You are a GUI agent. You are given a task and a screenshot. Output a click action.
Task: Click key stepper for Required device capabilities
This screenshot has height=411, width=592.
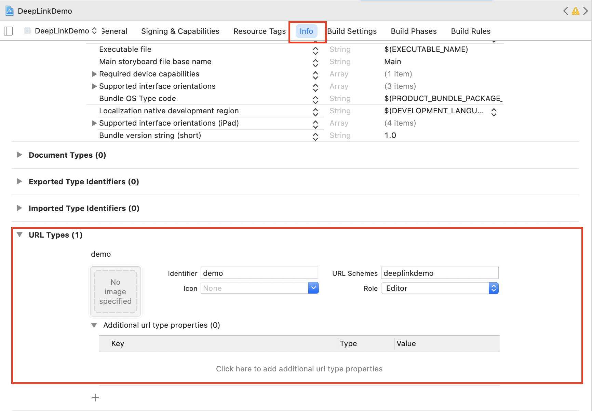tap(315, 75)
